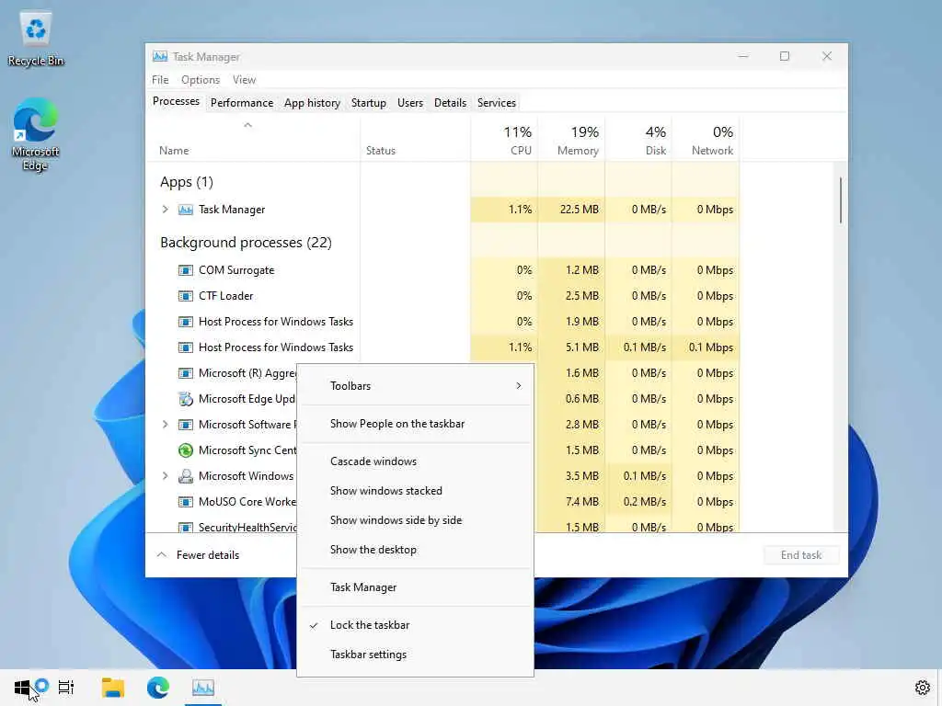
Task: Click the Task Manager taskbar icon
Action: click(203, 688)
